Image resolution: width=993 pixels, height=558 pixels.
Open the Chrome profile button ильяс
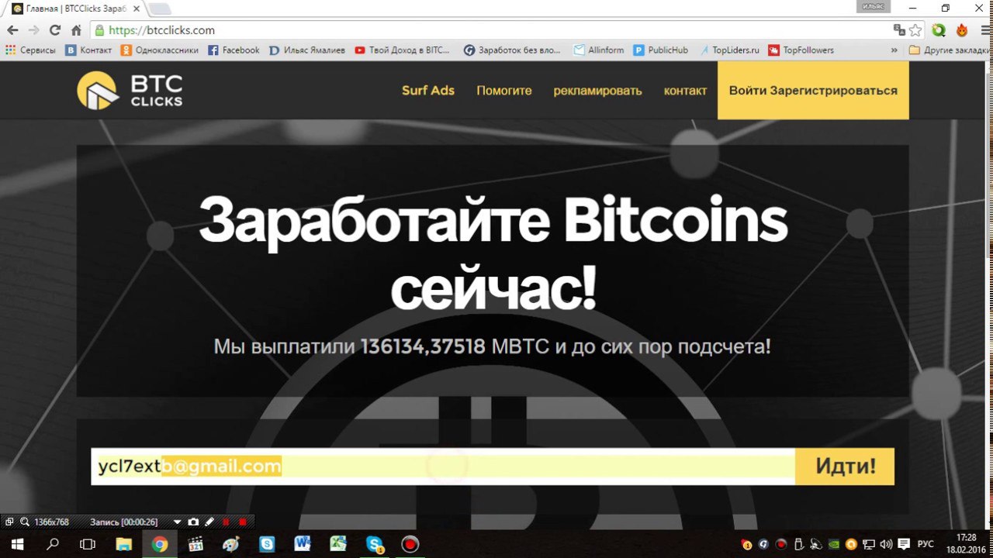click(x=873, y=6)
